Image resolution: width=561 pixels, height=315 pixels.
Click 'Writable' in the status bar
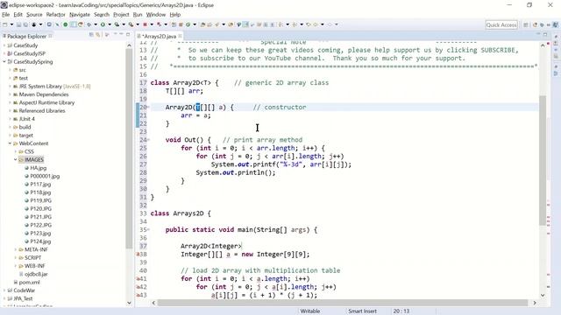coord(310,311)
